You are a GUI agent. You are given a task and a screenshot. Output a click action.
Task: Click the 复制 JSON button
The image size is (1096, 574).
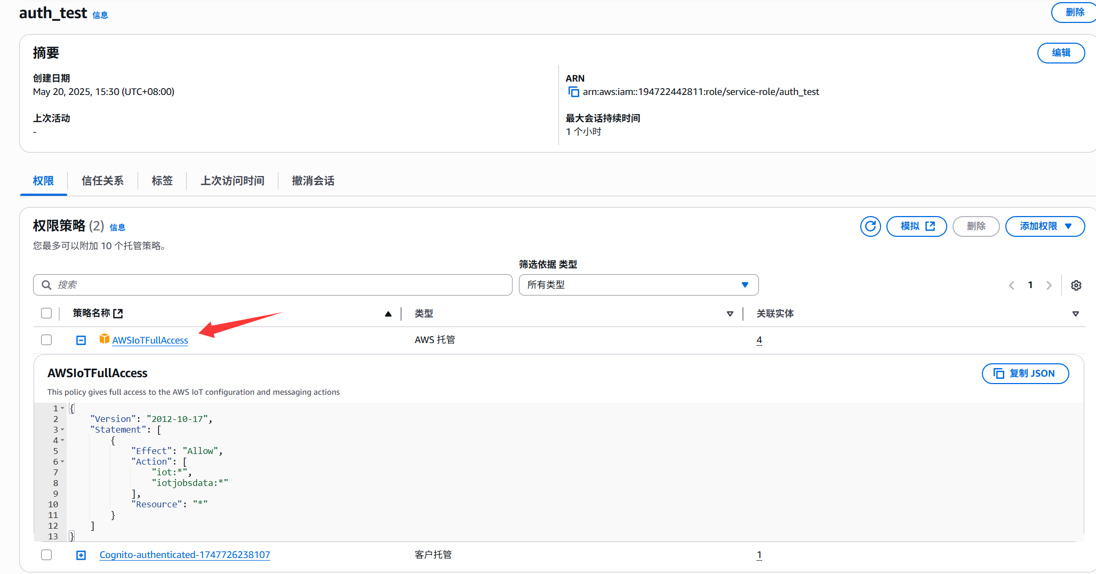tap(1025, 373)
